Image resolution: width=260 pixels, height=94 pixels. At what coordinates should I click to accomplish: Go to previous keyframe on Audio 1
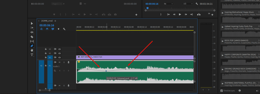[59, 70]
